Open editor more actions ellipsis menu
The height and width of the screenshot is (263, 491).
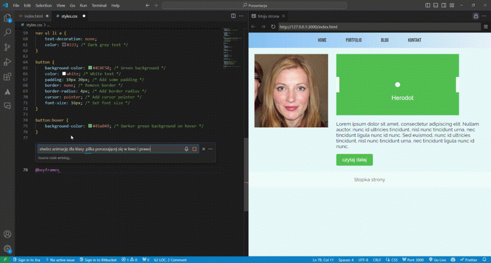241,16
